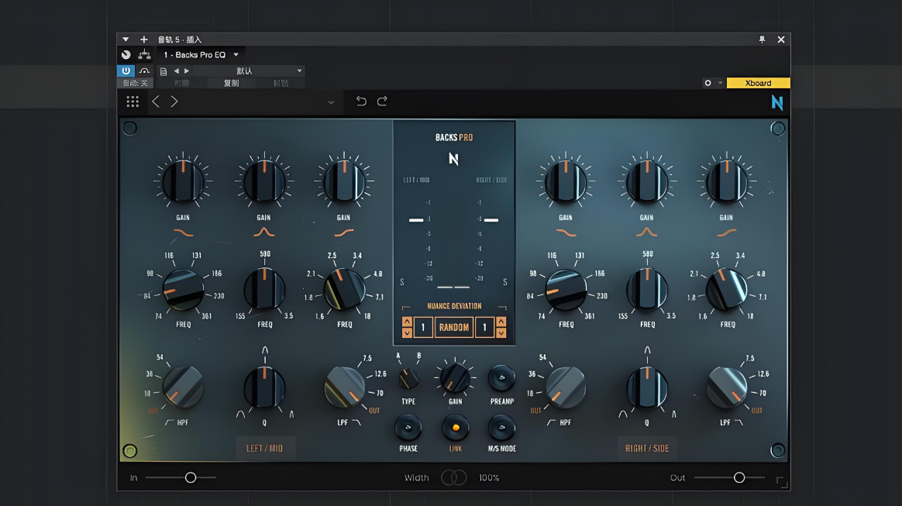The image size is (902, 506).
Task: Select the left low-shelf curve icon
Action: [x=184, y=233]
